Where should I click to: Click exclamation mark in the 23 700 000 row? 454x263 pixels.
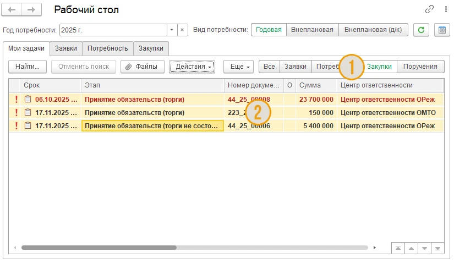(x=16, y=100)
